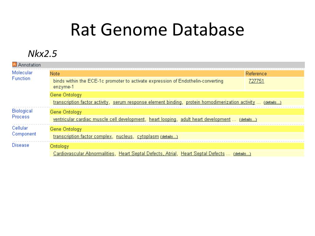Screen dimensions: 315x236
Task: Select the Molecular Function category label
Action: (x=22, y=76)
